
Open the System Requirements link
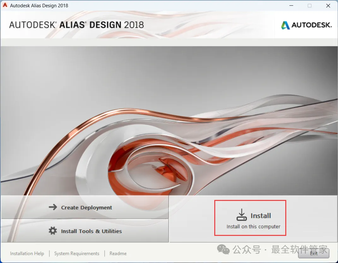77,254
